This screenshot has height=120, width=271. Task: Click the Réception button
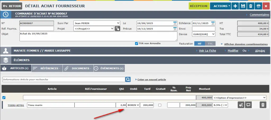tap(199, 6)
